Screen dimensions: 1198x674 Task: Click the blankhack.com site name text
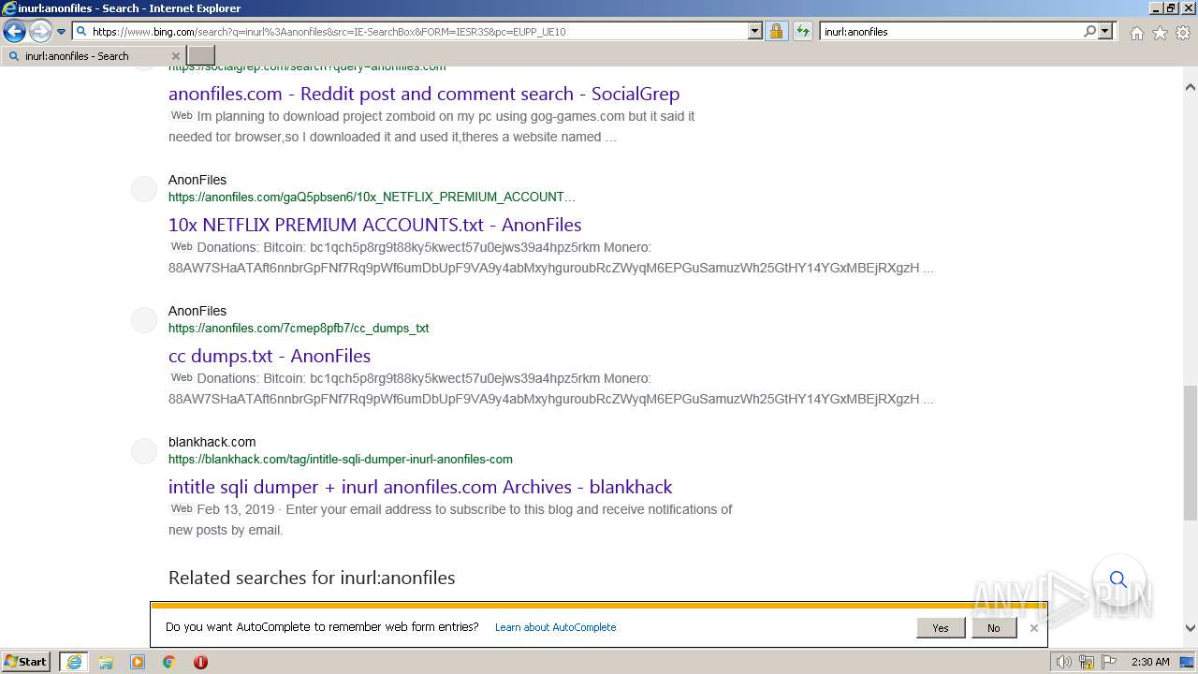pos(212,442)
